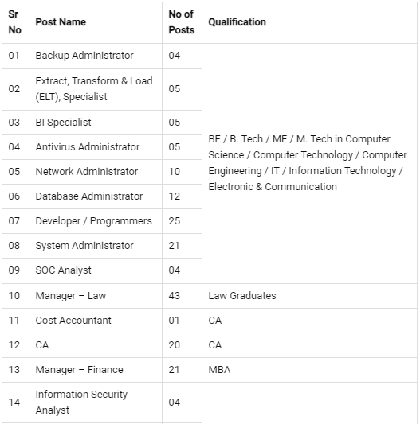This screenshot has height=424, width=420.
Task: Select the Antivirus Administrator cell
Action: point(96,147)
